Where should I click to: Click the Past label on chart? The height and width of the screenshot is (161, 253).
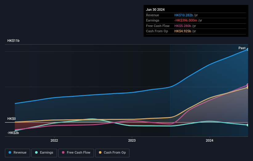tap(242, 48)
